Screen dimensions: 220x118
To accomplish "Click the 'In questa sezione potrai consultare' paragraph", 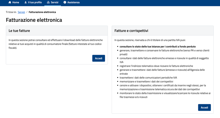I will [56, 44].
